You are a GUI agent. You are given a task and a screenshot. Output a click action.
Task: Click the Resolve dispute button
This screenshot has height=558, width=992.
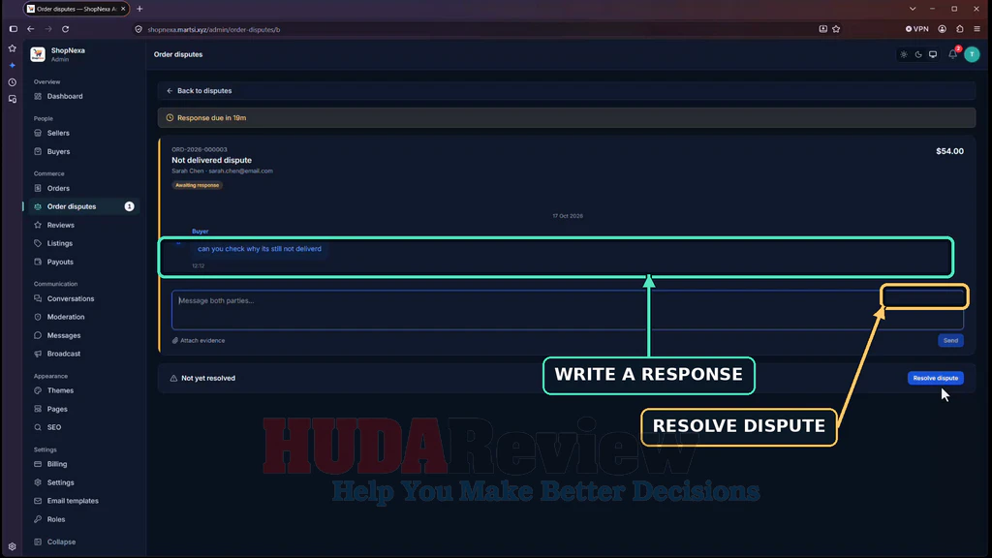click(x=935, y=378)
